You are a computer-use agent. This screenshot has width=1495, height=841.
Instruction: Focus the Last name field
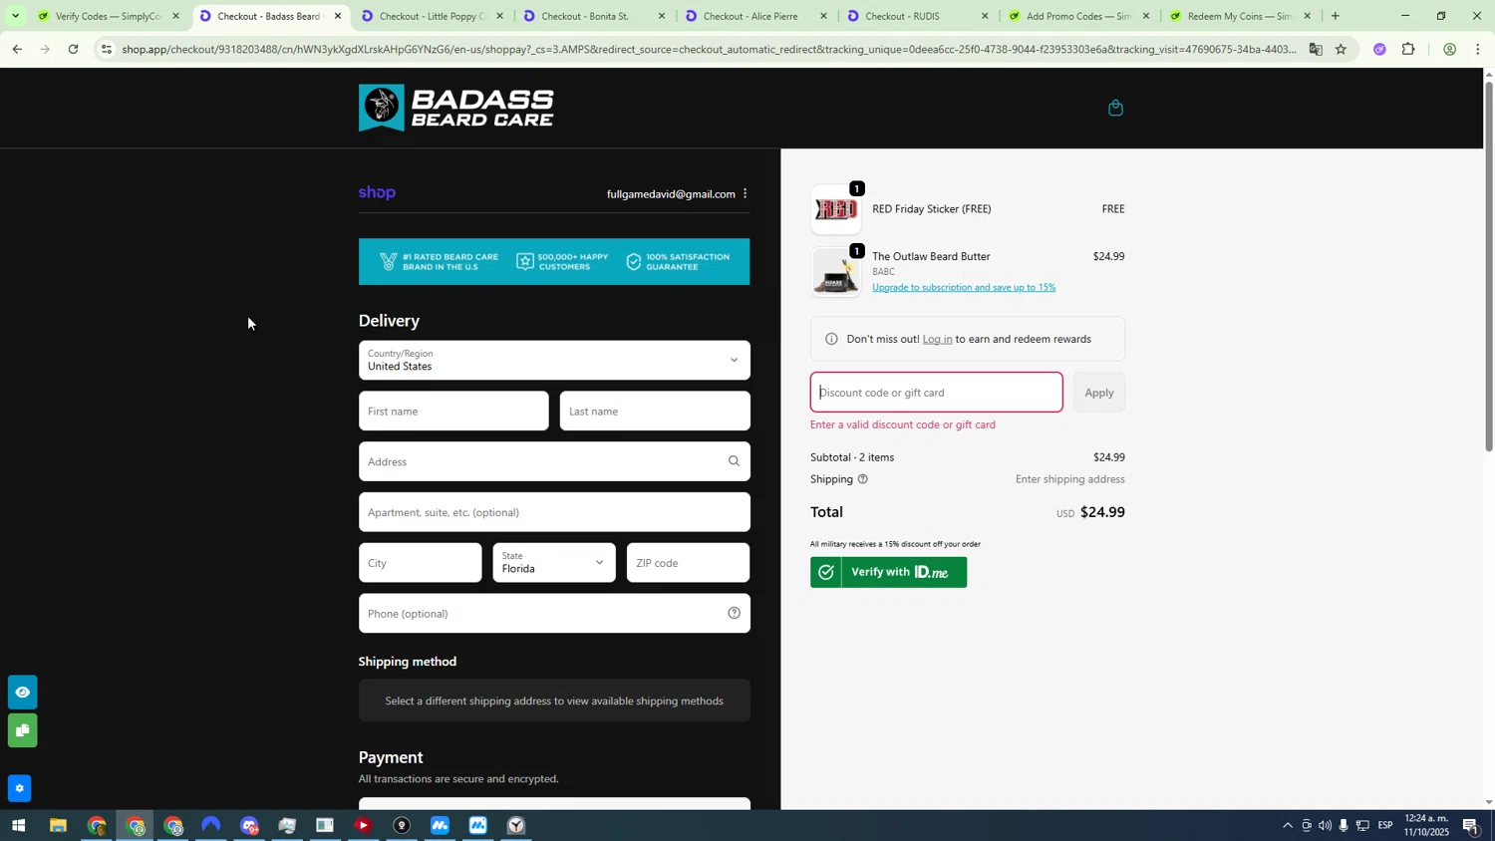pyautogui.click(x=655, y=412)
